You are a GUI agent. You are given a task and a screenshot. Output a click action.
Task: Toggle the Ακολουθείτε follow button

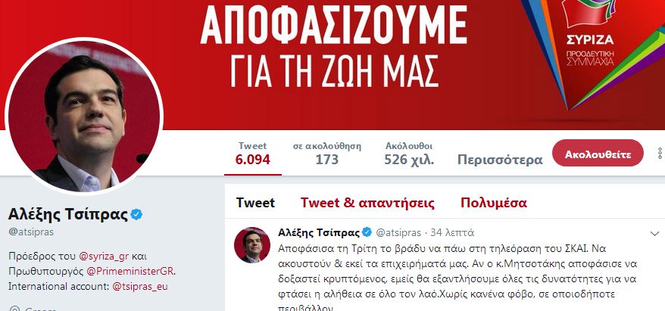(x=598, y=154)
